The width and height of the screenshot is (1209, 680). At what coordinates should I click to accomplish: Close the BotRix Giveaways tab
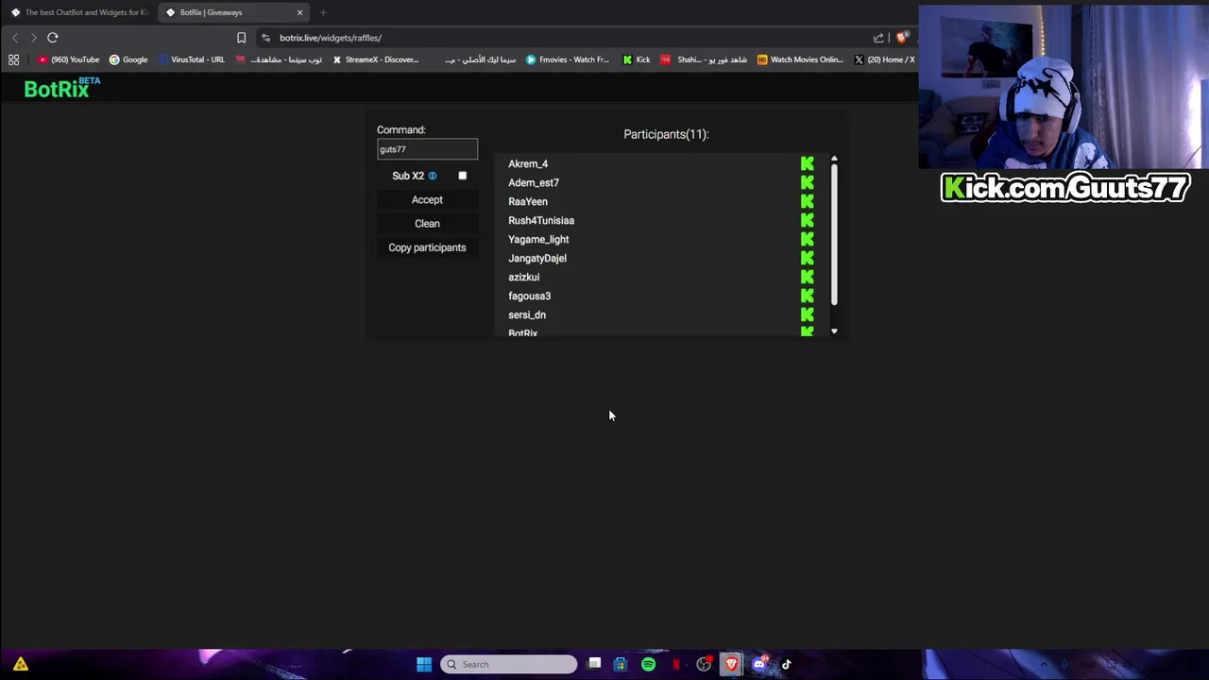coord(300,12)
